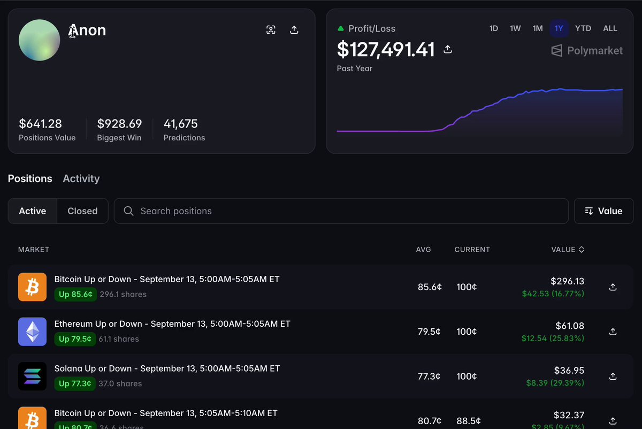Image resolution: width=642 pixels, height=429 pixels.
Task: Open Solana Up or Down market link
Action: coord(167,368)
